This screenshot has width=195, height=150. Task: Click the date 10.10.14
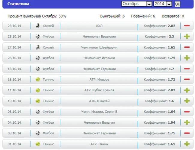(14, 101)
